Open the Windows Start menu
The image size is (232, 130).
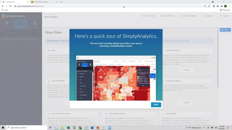(3, 128)
